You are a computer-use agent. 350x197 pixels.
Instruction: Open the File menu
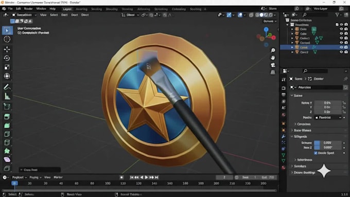click(10, 9)
